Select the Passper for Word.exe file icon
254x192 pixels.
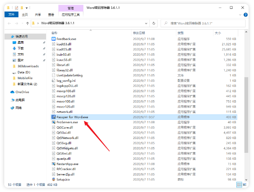53,117
